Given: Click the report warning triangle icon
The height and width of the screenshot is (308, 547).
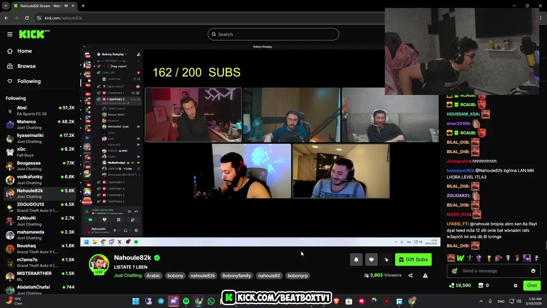Looking at the screenshot, I should (425, 275).
